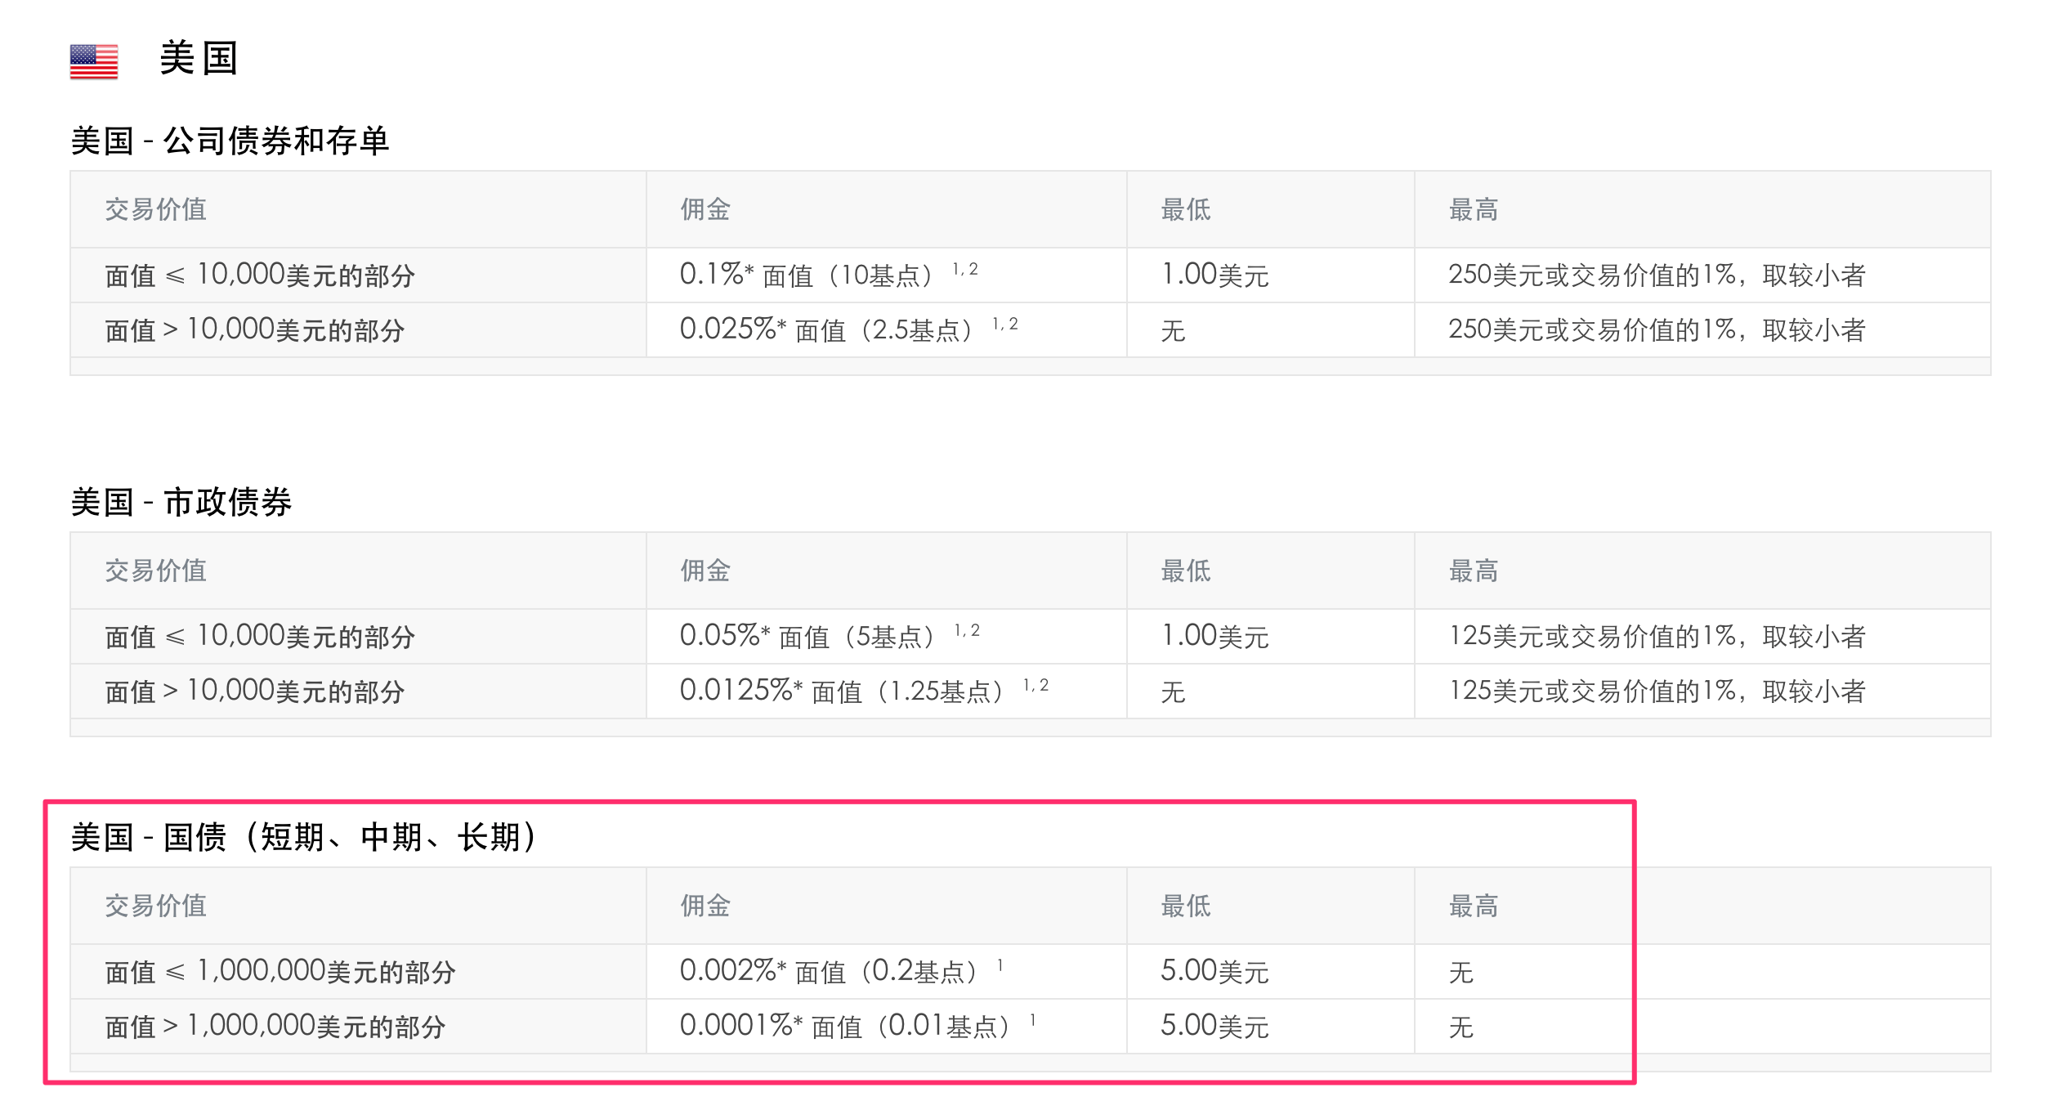Select the 美国 - 市政债券 section heading

(181, 502)
